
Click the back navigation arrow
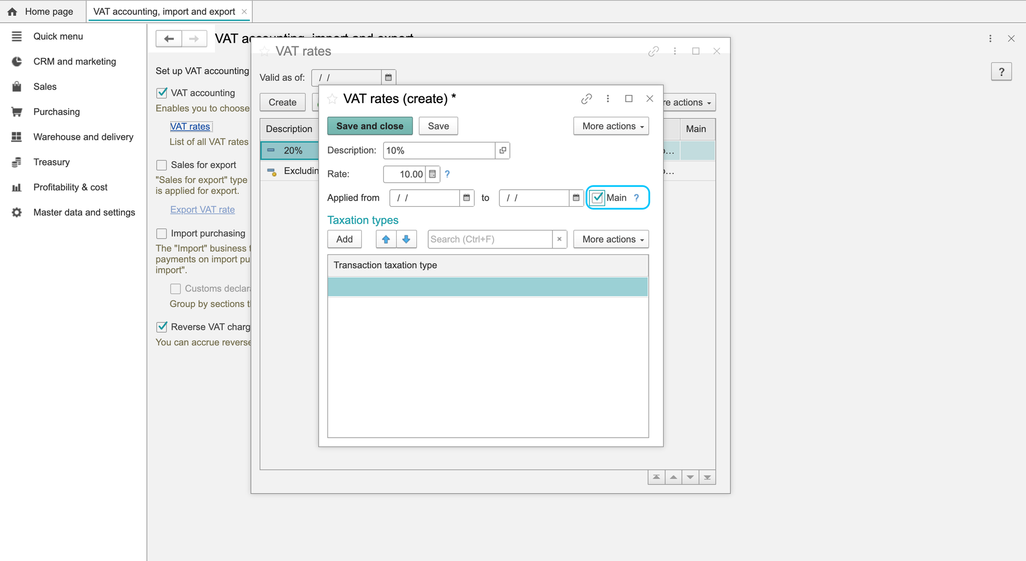(169, 38)
